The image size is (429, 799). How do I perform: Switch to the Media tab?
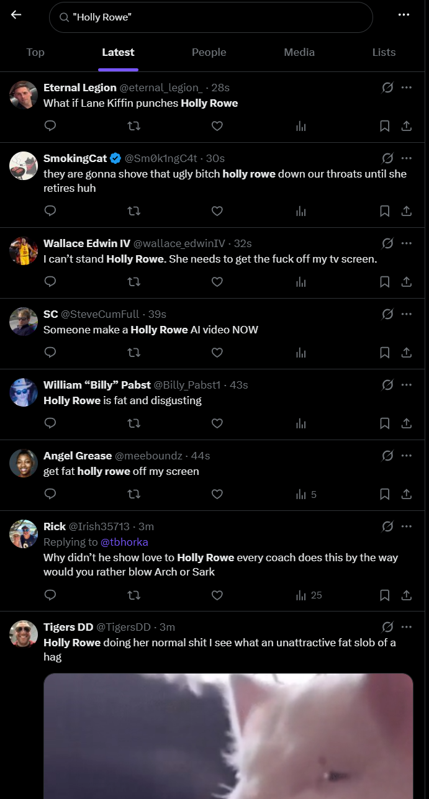tap(299, 52)
